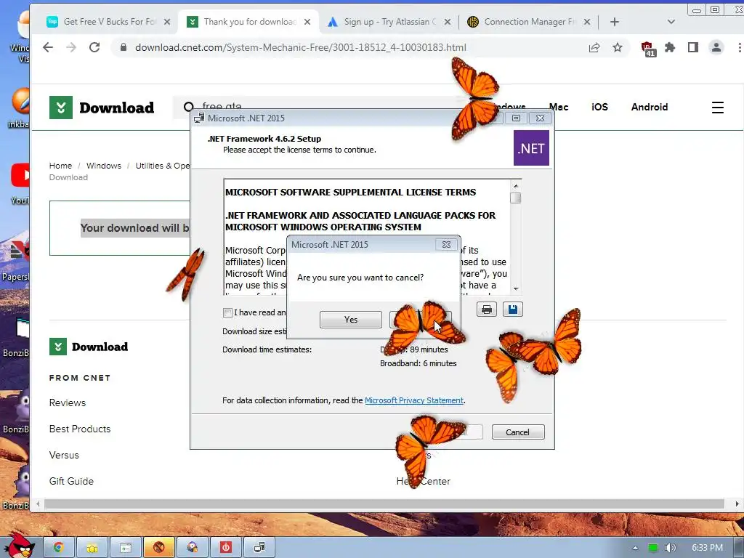Click Cancel in .NET setup window
The width and height of the screenshot is (744, 558).
(517, 432)
